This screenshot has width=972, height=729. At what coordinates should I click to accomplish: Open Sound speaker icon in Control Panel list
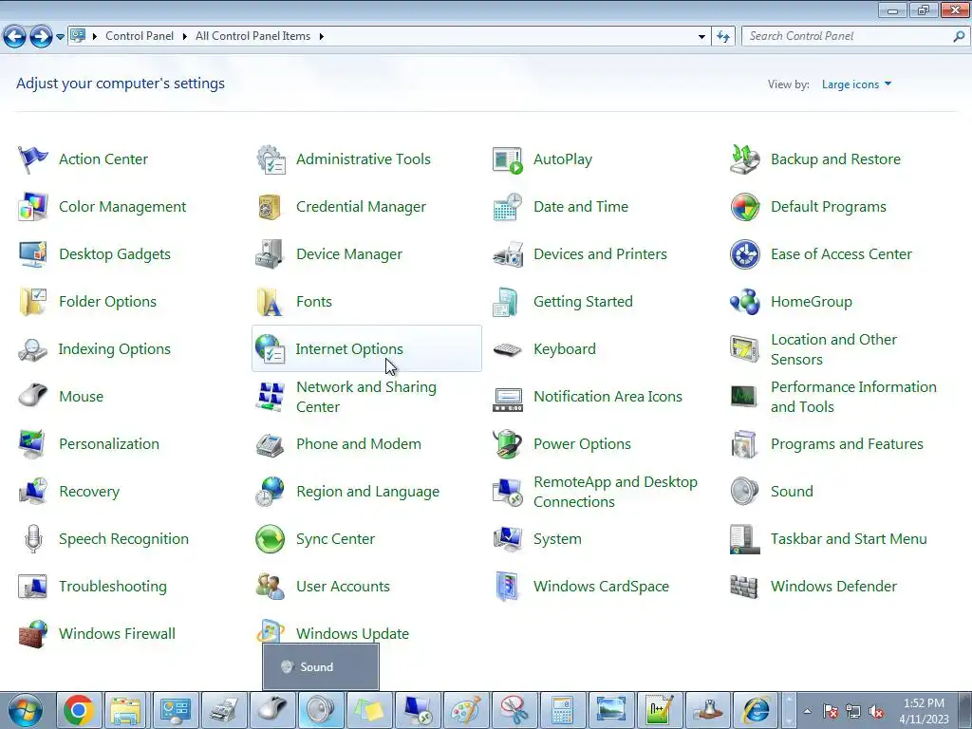[744, 492]
